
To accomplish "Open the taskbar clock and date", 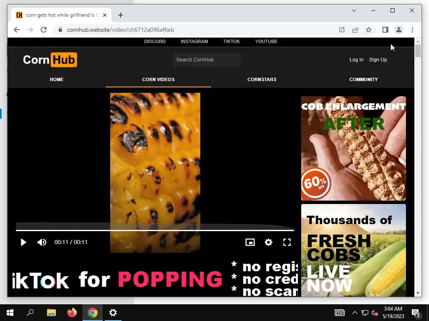I will [x=393, y=313].
